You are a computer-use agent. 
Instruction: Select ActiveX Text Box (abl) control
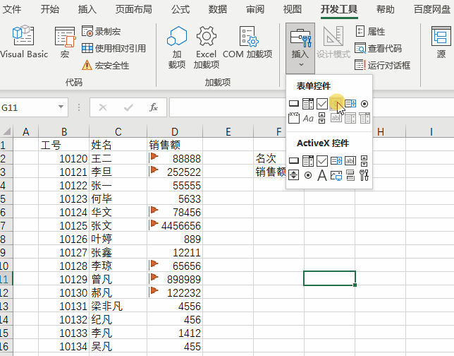tap(350, 160)
